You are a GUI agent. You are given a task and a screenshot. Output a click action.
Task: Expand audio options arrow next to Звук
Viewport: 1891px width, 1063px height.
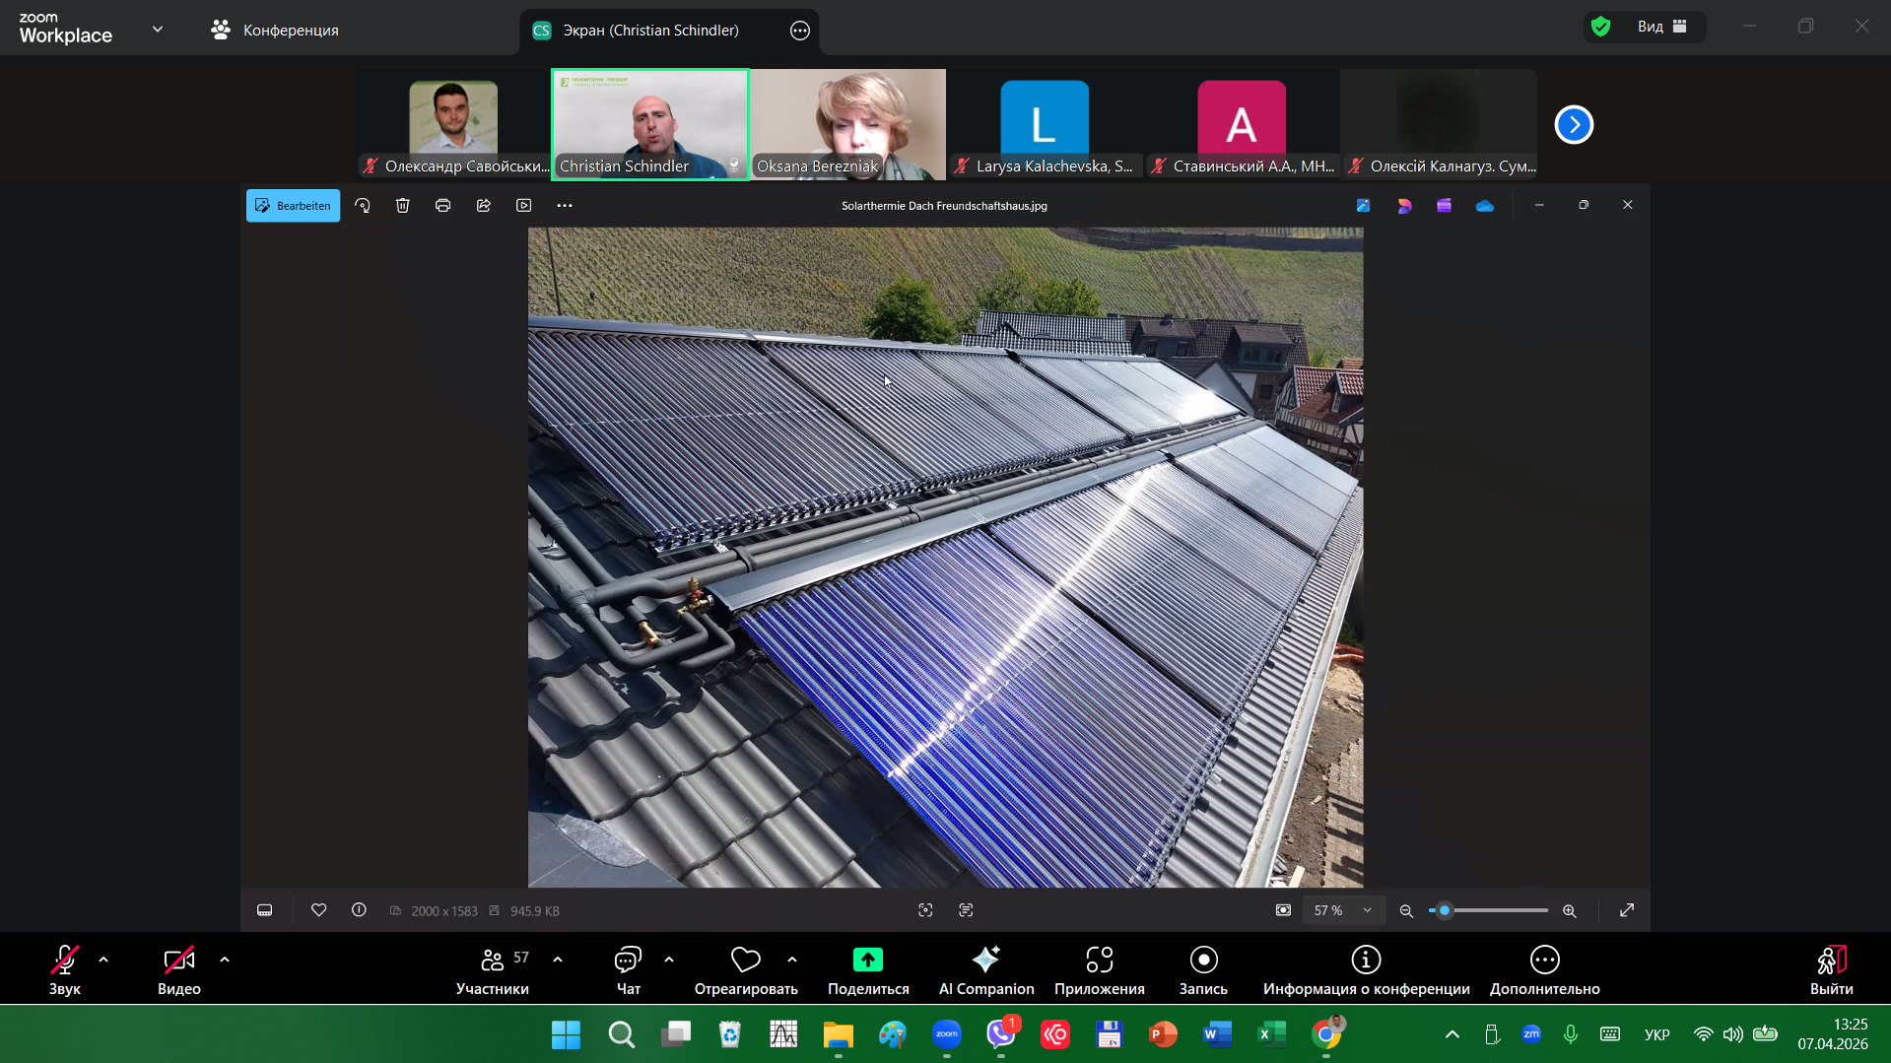pos(103,960)
